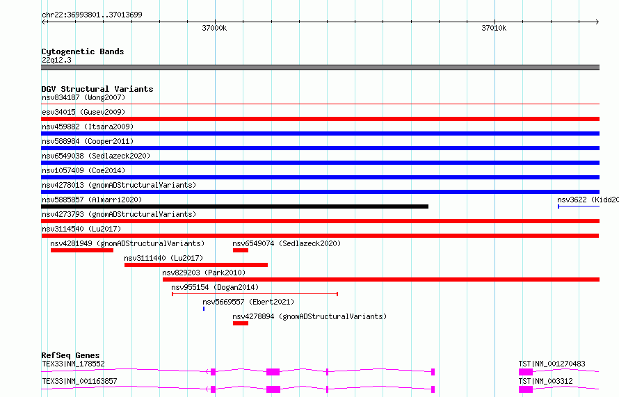
Task: Click the right arrowhead of the coordinate ruler
Action: [597, 22]
